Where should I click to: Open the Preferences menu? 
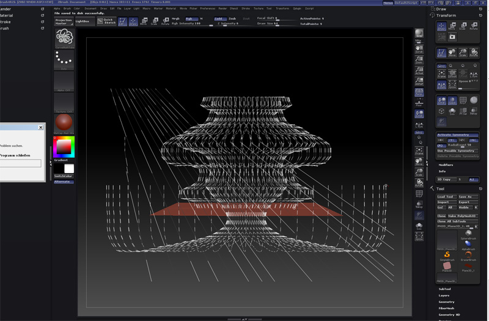(x=208, y=9)
